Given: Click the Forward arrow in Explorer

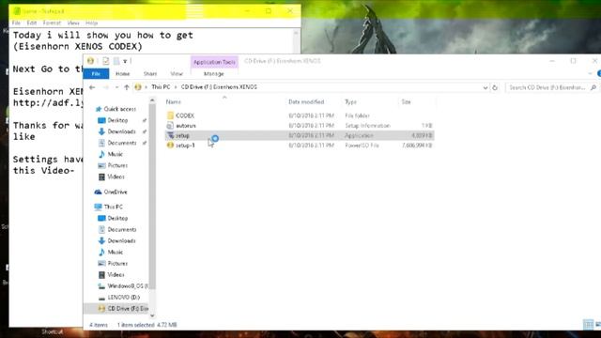Looking at the screenshot, I should 106,87.
